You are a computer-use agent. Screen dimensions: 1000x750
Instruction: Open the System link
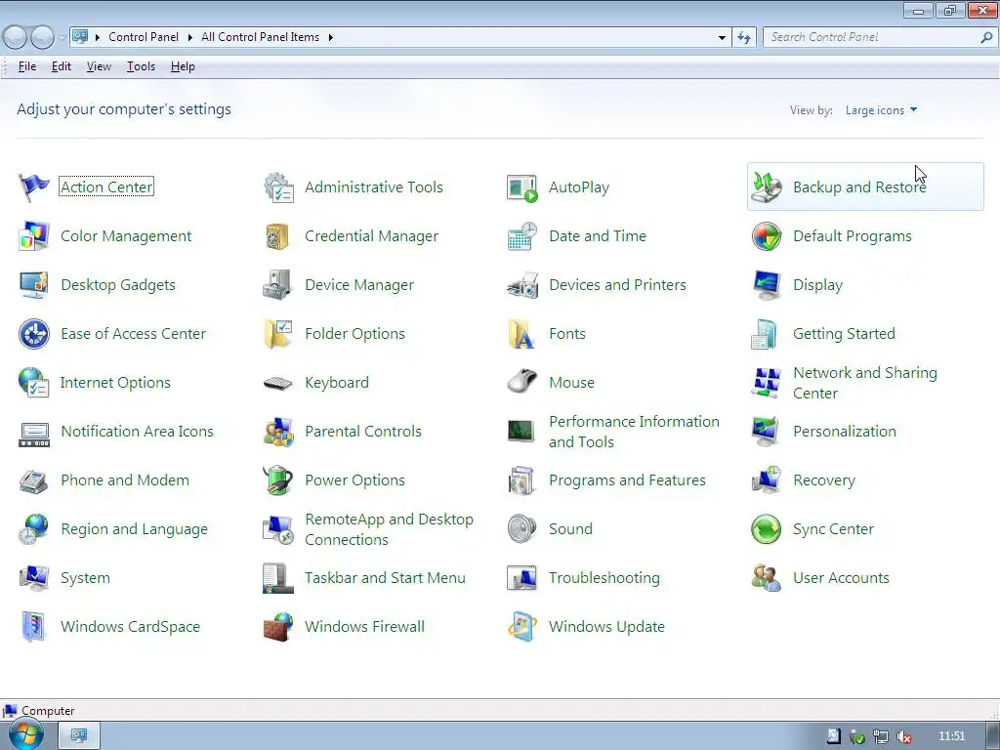86,578
